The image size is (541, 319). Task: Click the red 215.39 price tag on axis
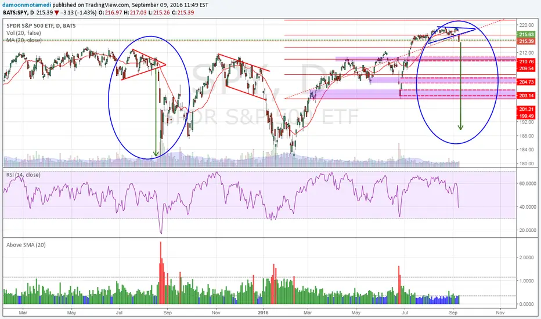[x=526, y=41]
